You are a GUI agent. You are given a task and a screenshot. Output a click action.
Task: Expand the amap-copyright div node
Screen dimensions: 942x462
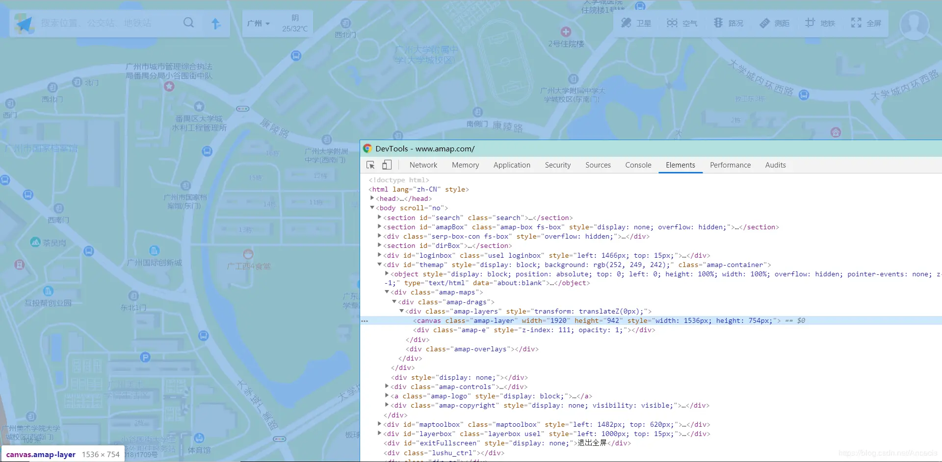tap(387, 405)
